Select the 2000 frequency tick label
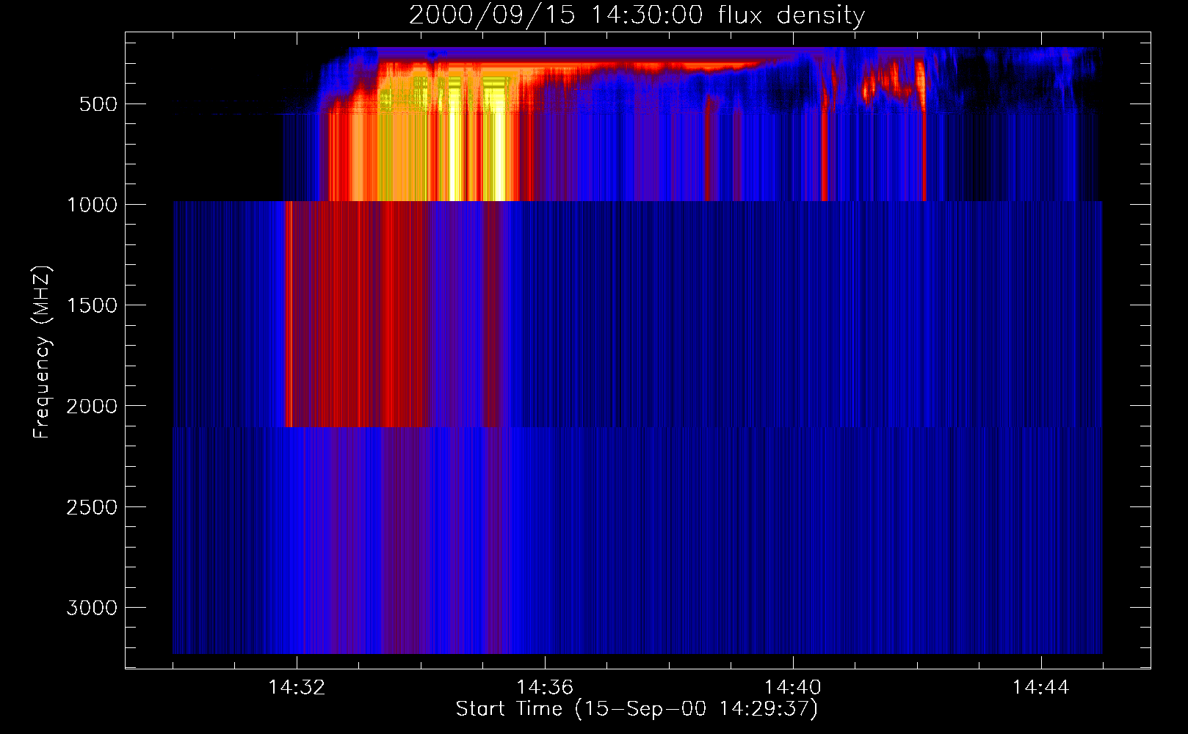 (x=92, y=406)
